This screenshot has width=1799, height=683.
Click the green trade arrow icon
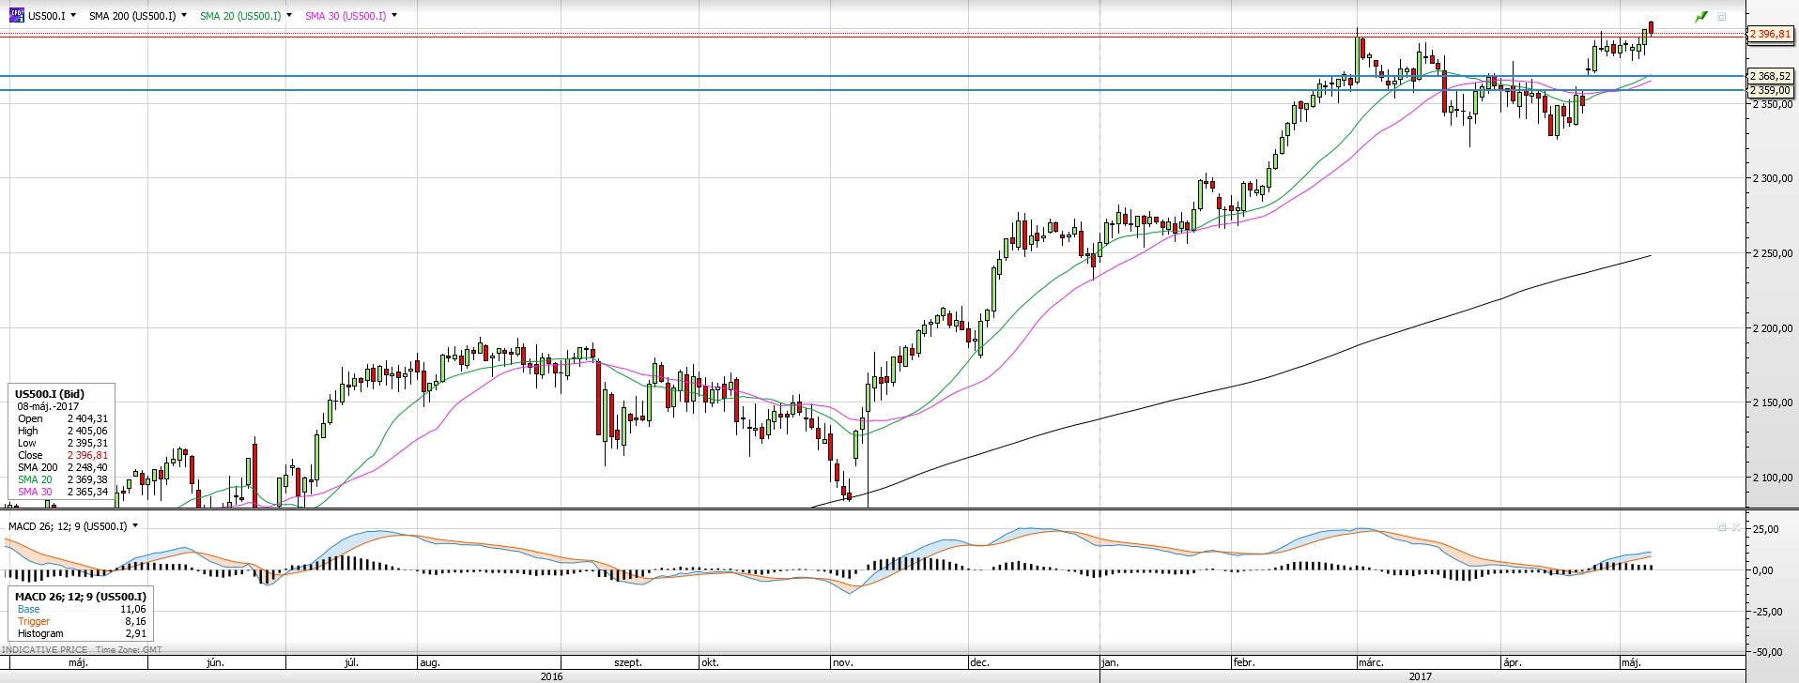click(x=1701, y=16)
